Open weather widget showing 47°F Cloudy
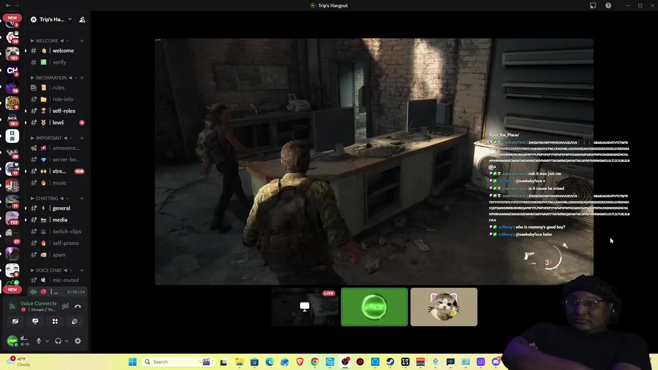The width and height of the screenshot is (658, 370). coord(19,362)
